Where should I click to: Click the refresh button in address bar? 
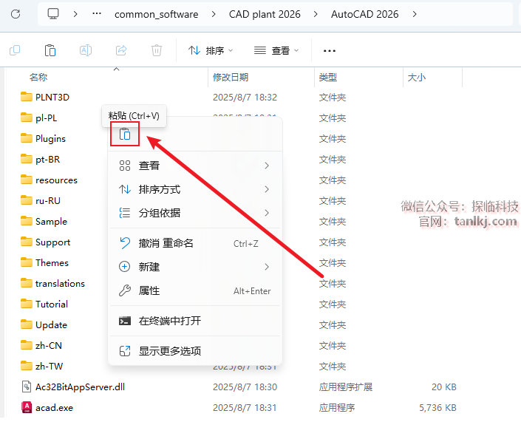tap(16, 14)
